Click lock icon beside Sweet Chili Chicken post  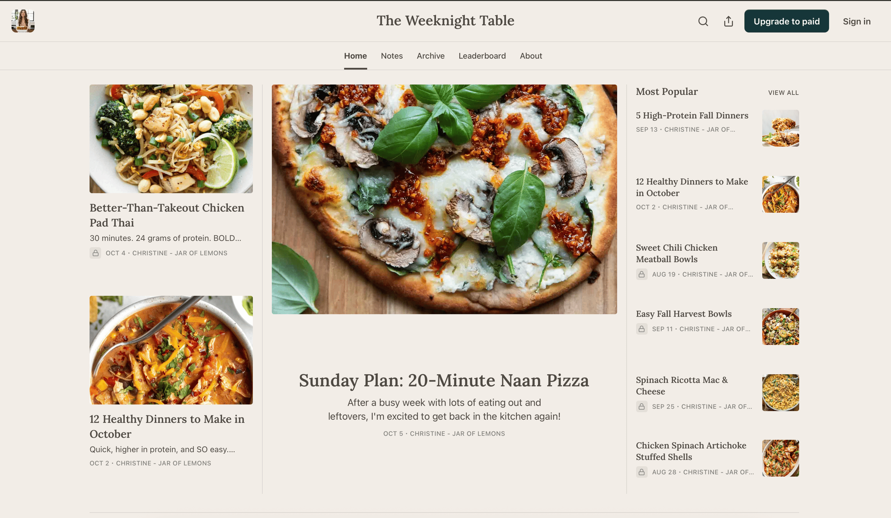point(642,274)
